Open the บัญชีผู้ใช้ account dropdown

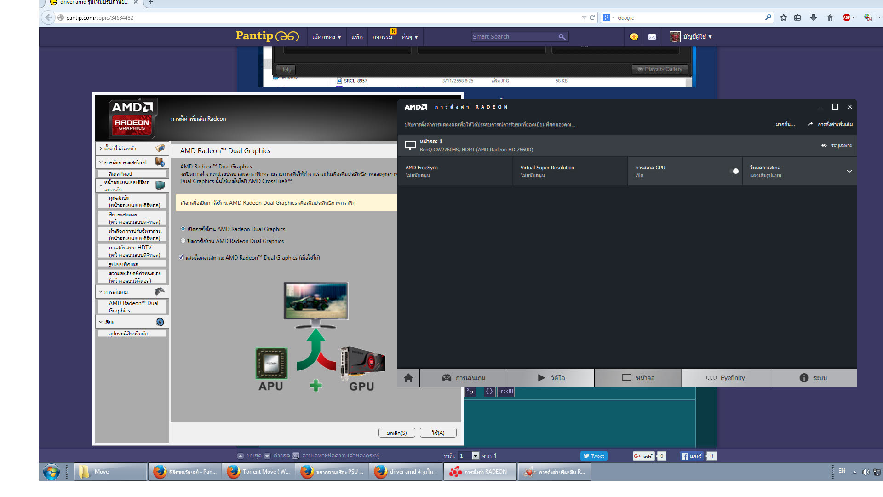coord(698,37)
